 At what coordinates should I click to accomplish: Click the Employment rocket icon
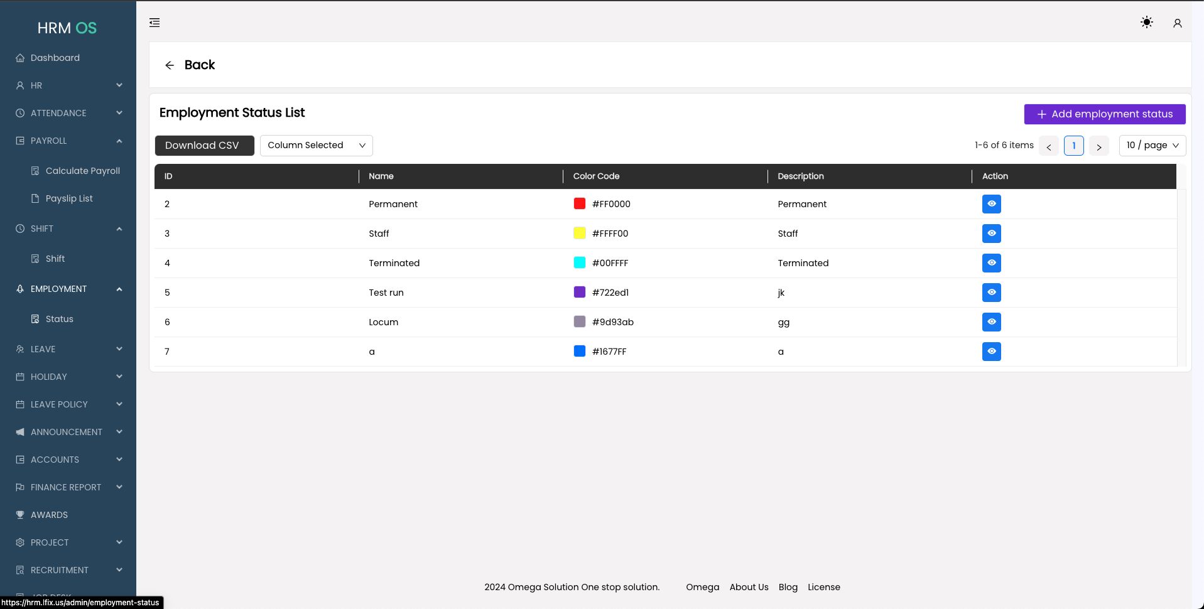(x=20, y=289)
